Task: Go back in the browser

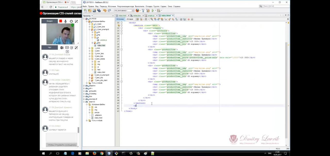Action: (x=43, y=7)
